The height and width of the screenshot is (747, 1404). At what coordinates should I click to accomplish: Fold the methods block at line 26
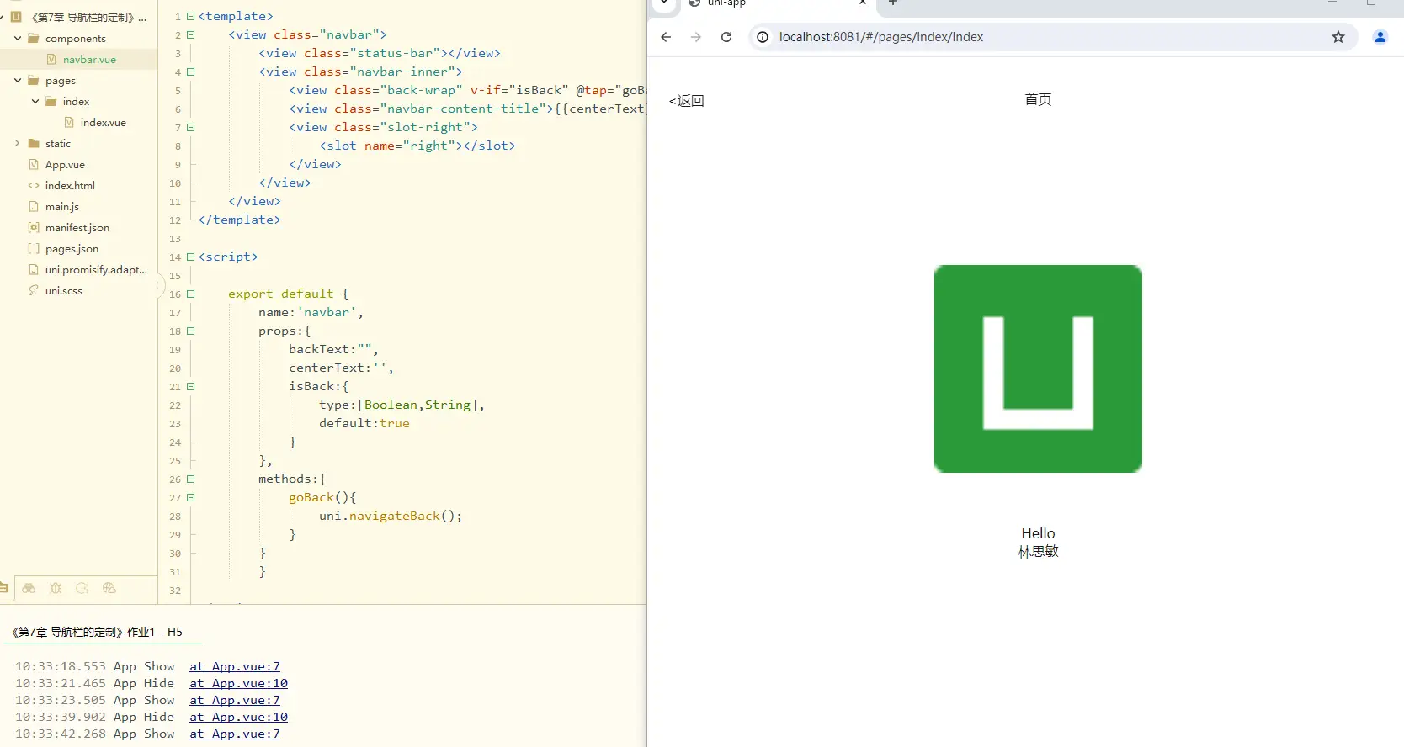[x=190, y=479]
